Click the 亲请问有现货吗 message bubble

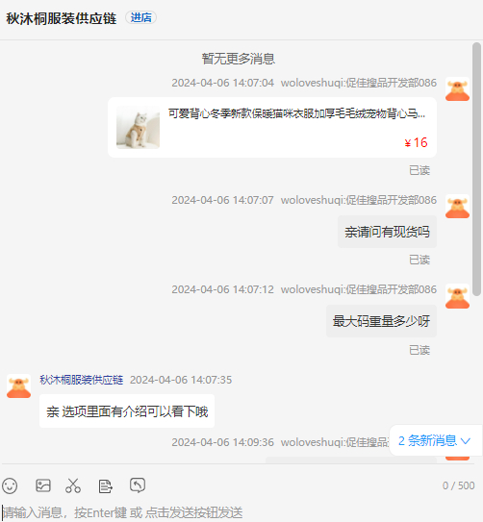coord(387,232)
